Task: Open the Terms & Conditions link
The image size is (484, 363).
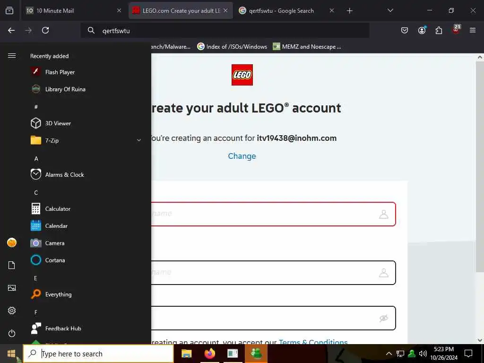Action: tap(313, 341)
